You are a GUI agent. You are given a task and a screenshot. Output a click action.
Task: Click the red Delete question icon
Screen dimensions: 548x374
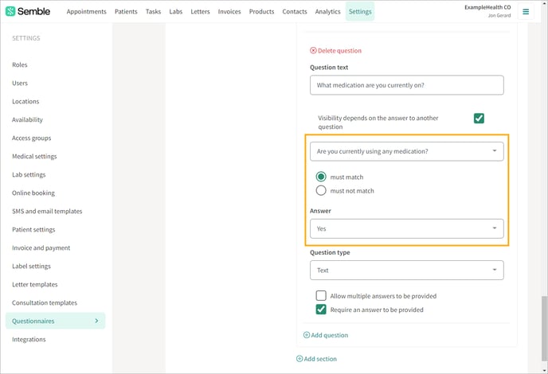(x=313, y=51)
